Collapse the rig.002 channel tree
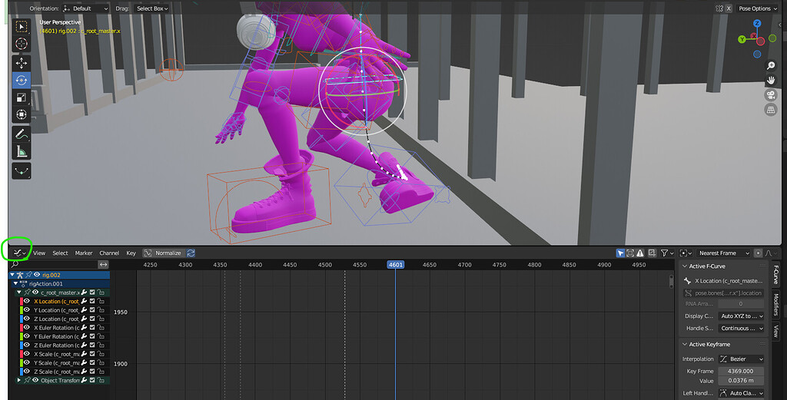Screen dimensions: 787x400 click(12, 275)
